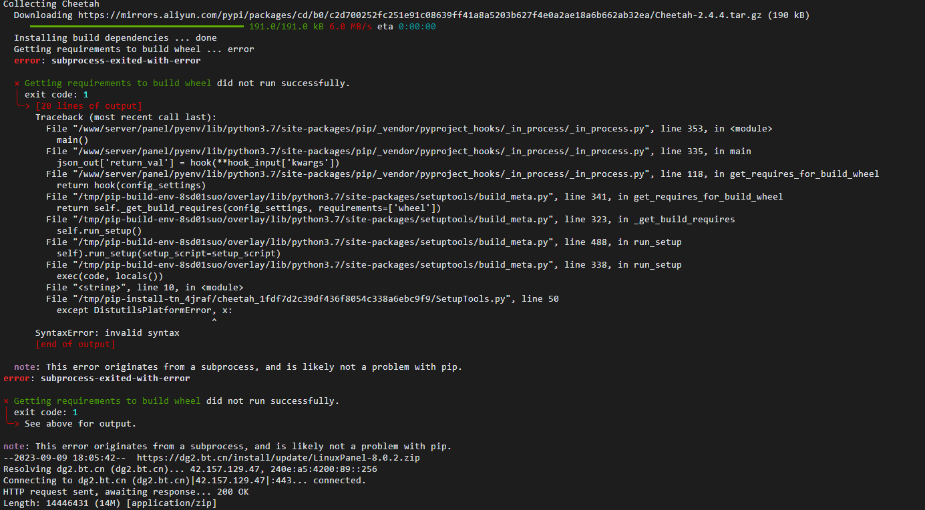Click 'SyntaxError: invalid syntax' line
Screen dimensions: 925x510
tap(108, 333)
